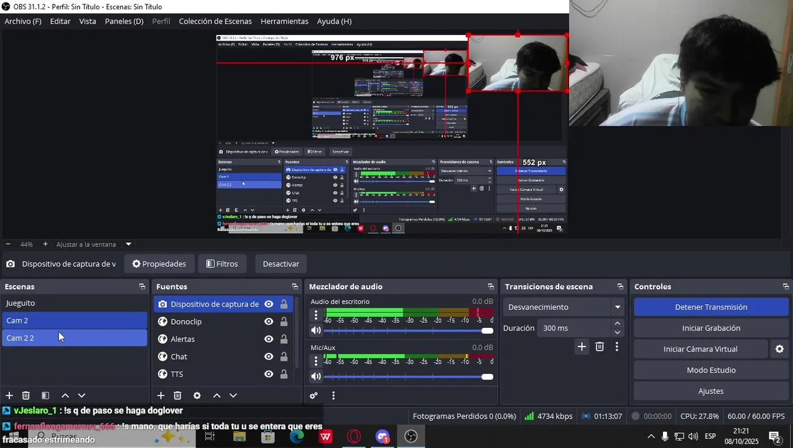Move source down in Fuentes toolbar
The height and width of the screenshot is (448, 793).
pyautogui.click(x=233, y=396)
